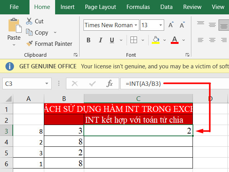The image size is (229, 172).
Task: Click the Cut text button
Action: [x=39, y=21]
